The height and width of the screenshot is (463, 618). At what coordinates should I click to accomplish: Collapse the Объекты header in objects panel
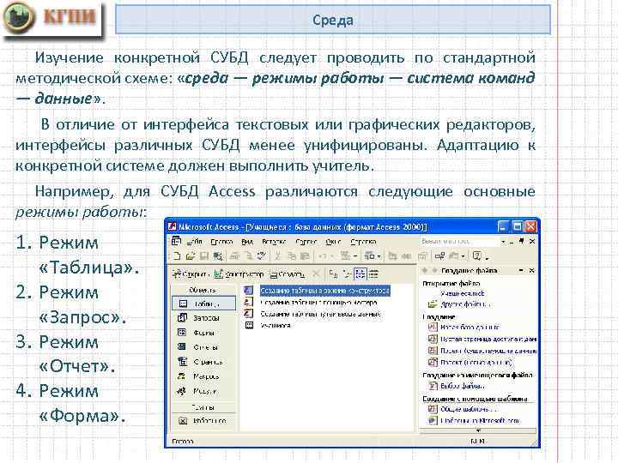coord(203,290)
